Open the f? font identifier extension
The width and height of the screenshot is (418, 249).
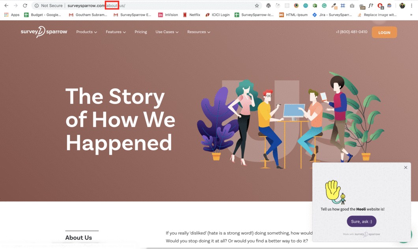[371, 6]
